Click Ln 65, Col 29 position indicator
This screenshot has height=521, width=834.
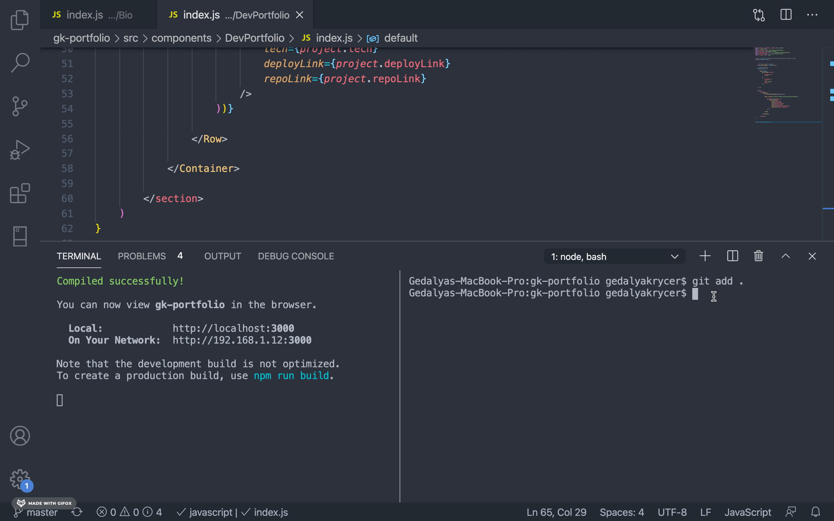tap(556, 512)
